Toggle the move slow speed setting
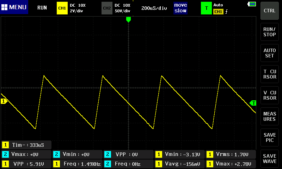Viewport: 282px width, 169px height. 180,8
